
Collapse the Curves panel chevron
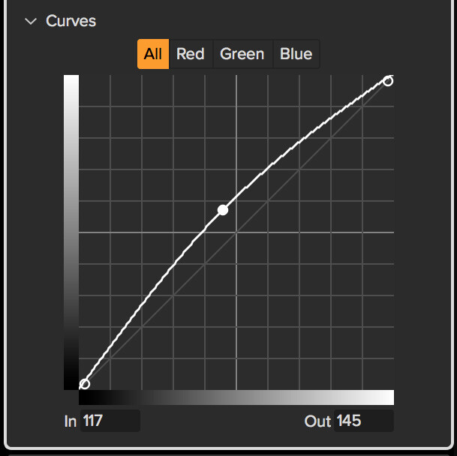(x=31, y=21)
